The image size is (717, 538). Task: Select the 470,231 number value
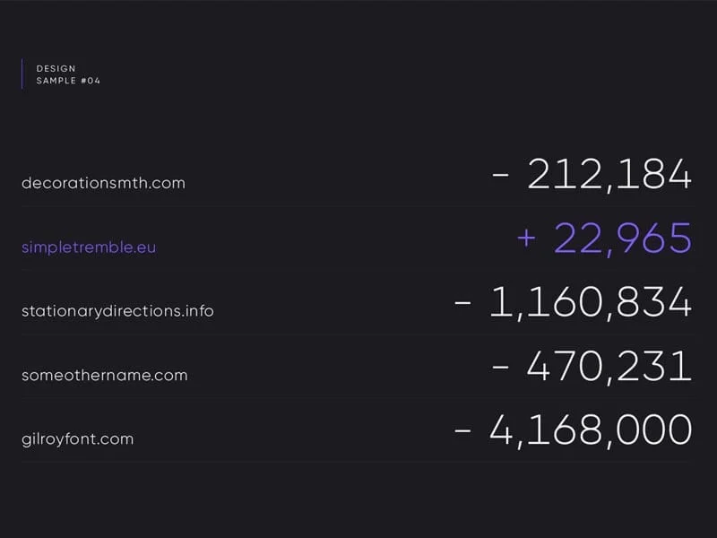609,367
